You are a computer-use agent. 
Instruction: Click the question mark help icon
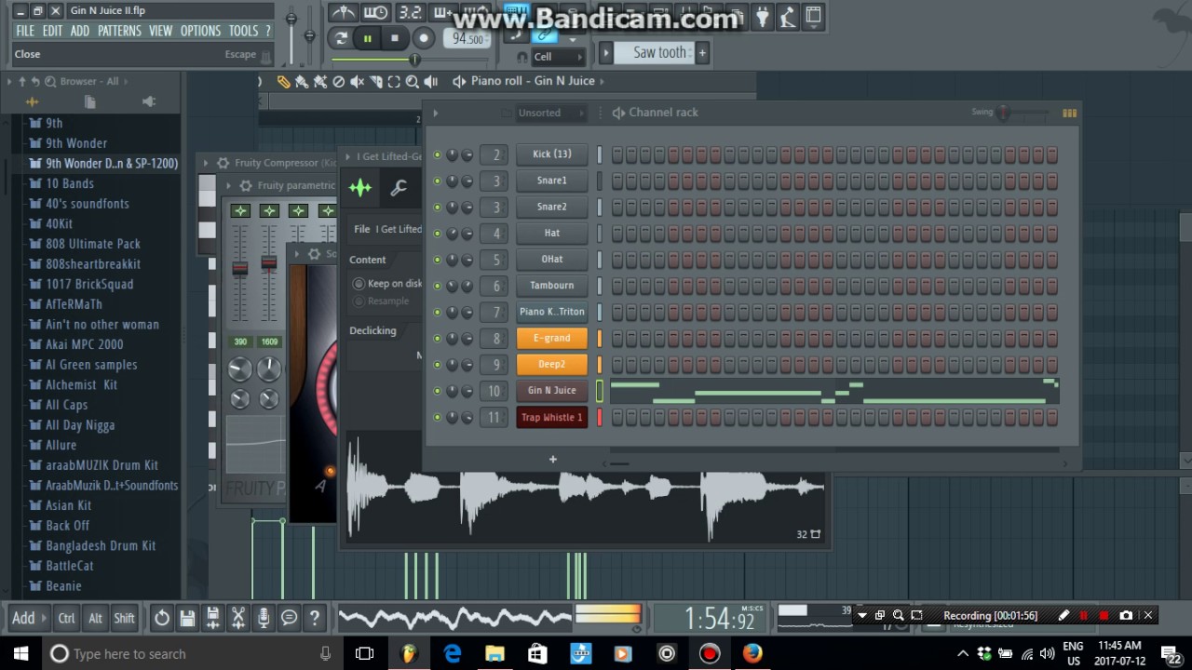coord(315,618)
